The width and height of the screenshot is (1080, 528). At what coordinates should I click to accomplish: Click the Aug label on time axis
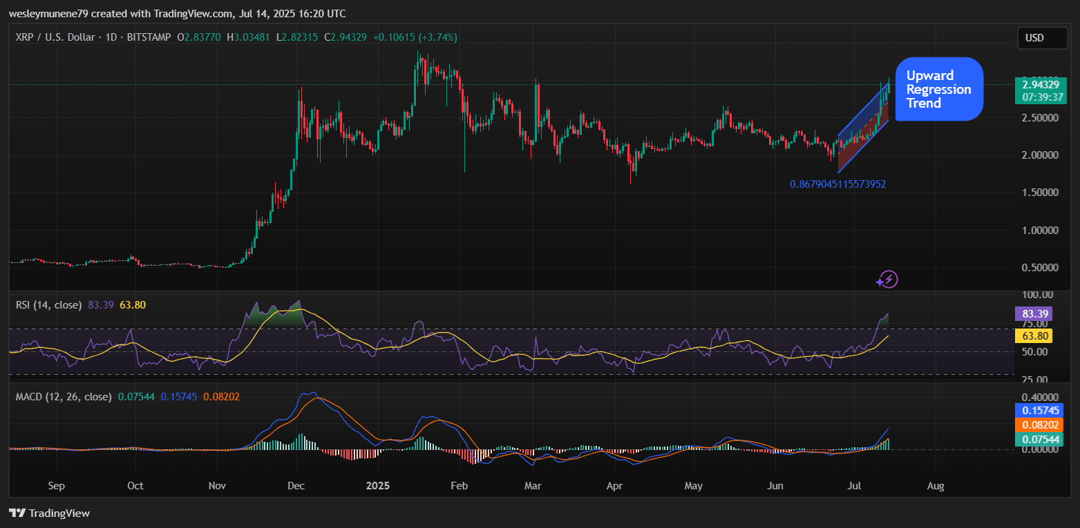[x=936, y=486]
